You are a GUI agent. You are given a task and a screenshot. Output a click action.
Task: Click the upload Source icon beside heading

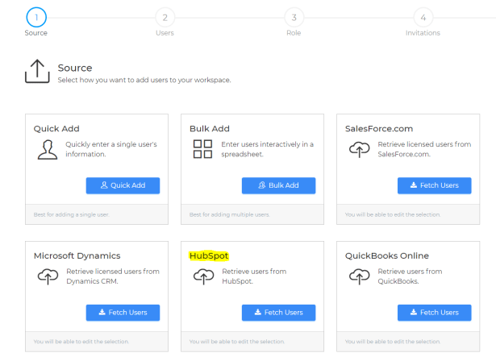click(37, 73)
